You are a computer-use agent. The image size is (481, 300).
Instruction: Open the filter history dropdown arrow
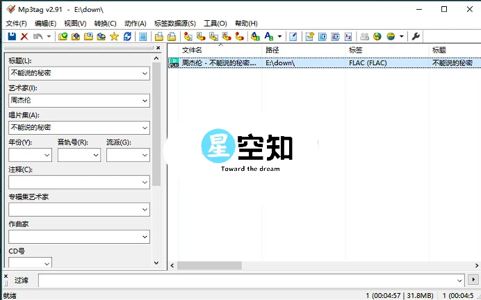click(459, 281)
